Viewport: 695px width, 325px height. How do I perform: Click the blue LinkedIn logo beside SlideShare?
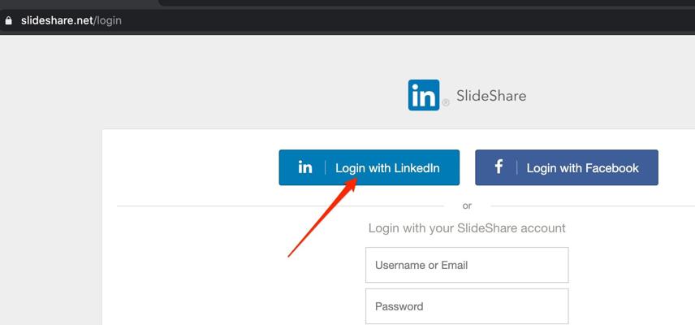424,95
